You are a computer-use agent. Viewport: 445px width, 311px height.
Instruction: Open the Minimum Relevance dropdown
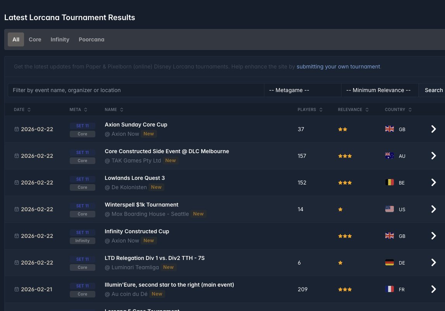[x=380, y=90]
